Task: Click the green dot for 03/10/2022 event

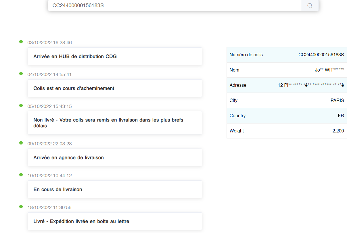Action: click(x=21, y=42)
